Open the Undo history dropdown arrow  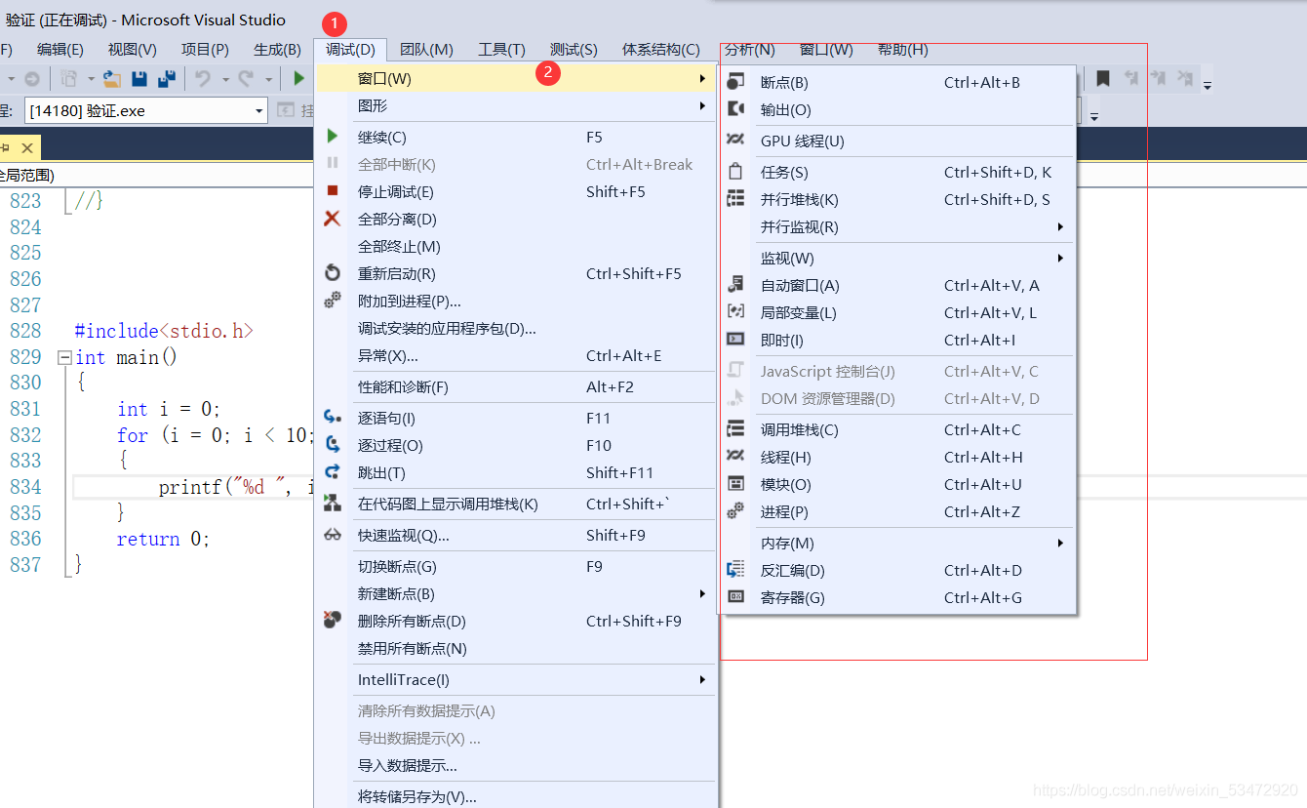[x=225, y=79]
